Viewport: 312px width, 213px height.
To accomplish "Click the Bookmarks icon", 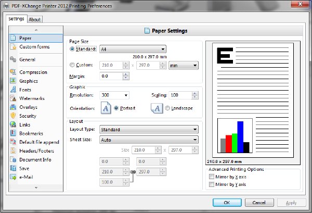I will [x=13, y=133].
